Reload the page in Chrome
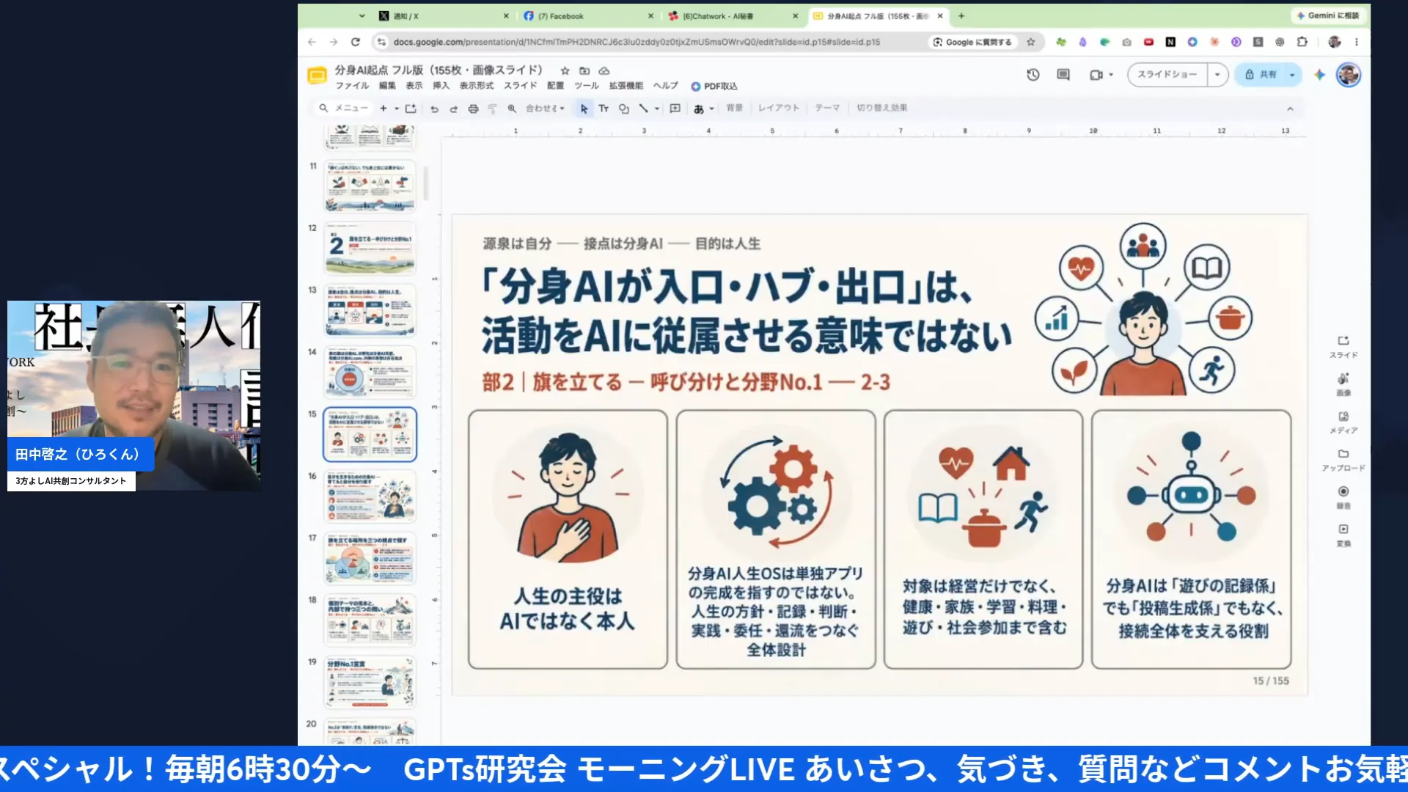 coord(356,42)
